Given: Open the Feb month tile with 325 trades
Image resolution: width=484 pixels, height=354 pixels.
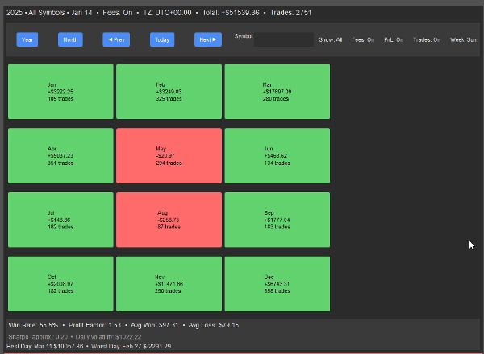Looking at the screenshot, I should [169, 92].
